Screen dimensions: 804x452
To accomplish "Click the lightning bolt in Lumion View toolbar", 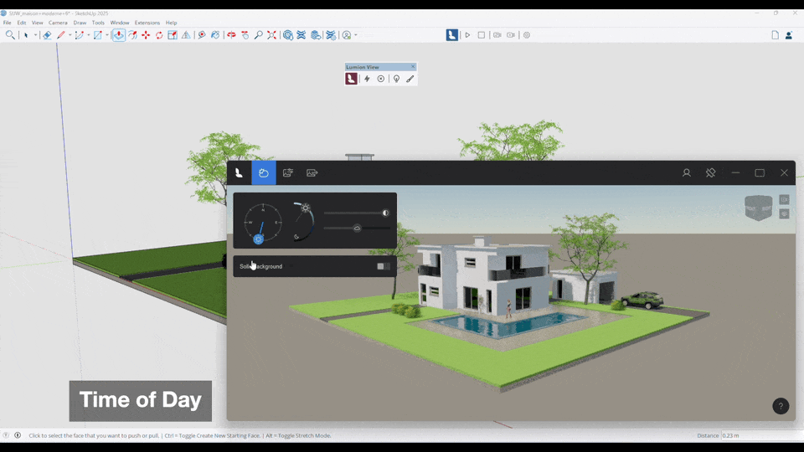I will click(367, 79).
